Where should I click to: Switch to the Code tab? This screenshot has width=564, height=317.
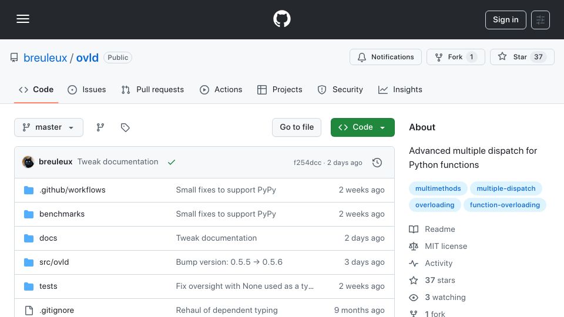(36, 89)
